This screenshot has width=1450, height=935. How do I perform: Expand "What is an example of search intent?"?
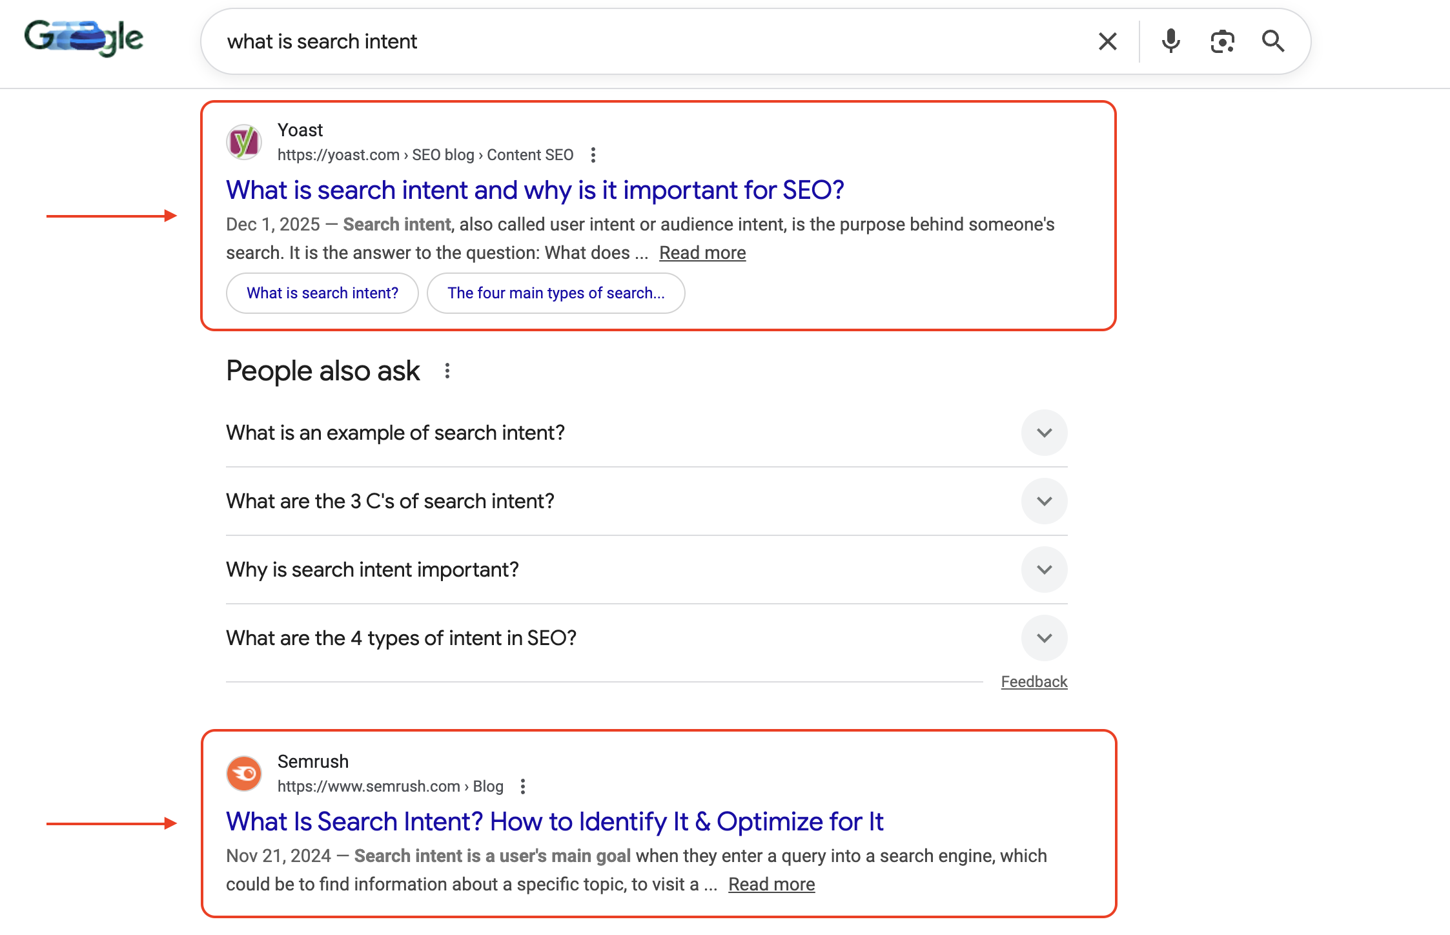tap(1044, 433)
